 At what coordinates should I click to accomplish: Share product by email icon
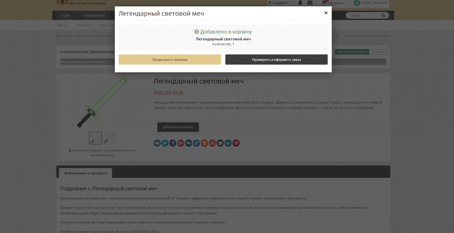pyautogui.click(x=220, y=143)
